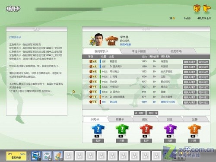Screen dimensions: 216x162
Task: Click the 492,753 金币 gold balance
Action: 204,18
